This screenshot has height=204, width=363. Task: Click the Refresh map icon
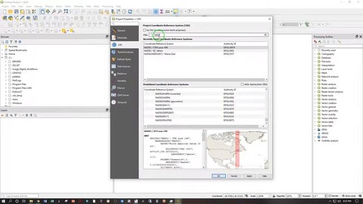pyautogui.click(x=130, y=11)
